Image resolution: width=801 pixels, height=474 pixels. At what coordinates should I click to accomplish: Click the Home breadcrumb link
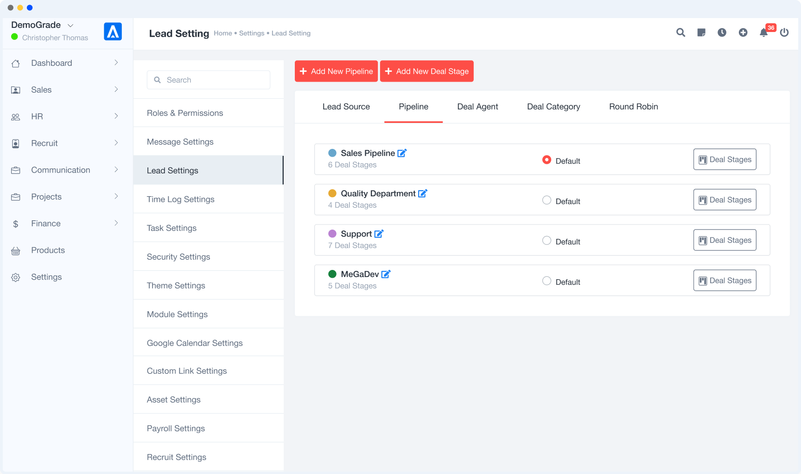coord(223,33)
